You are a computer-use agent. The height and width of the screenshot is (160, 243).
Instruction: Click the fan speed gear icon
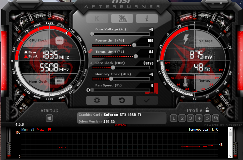tap(88, 90)
